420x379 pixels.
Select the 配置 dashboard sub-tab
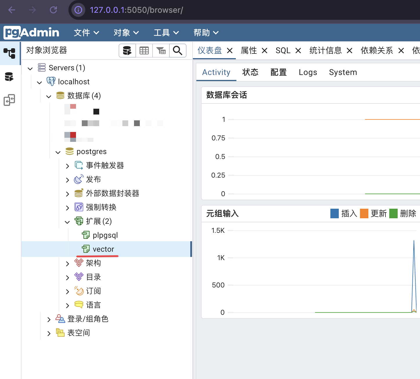coord(278,72)
